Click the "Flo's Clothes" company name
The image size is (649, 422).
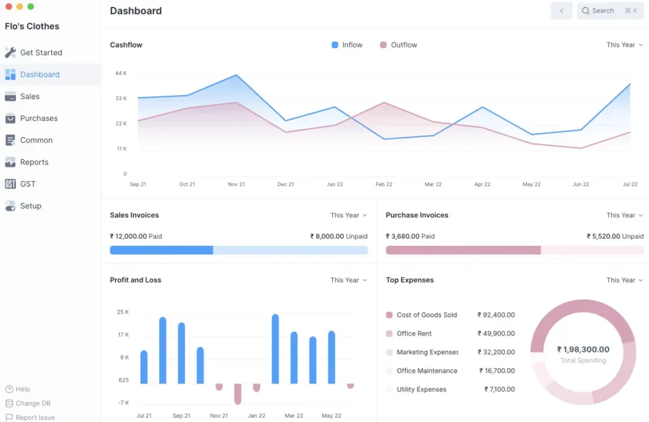point(32,26)
